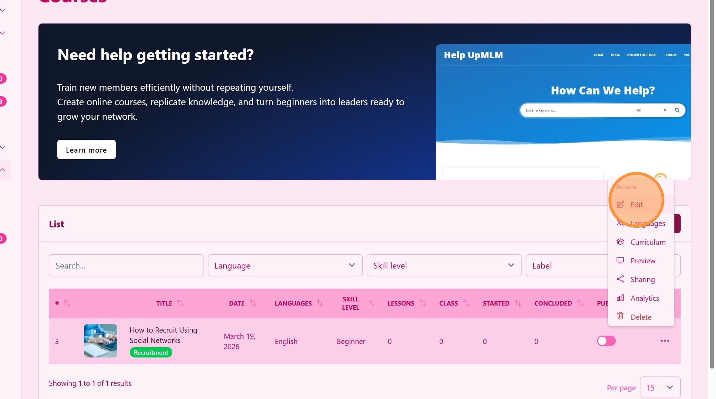Expand the Skill level dropdown
The image size is (716, 399).
[x=444, y=265]
